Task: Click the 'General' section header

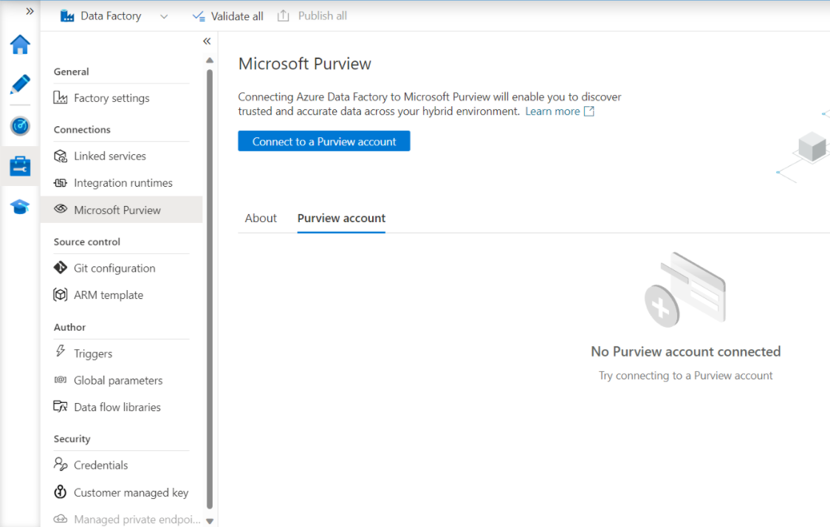Action: coord(71,72)
